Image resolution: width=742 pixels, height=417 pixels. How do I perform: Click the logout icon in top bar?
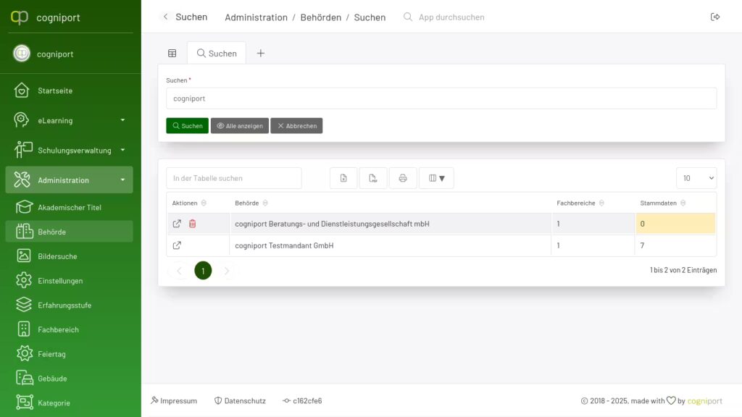tap(715, 17)
